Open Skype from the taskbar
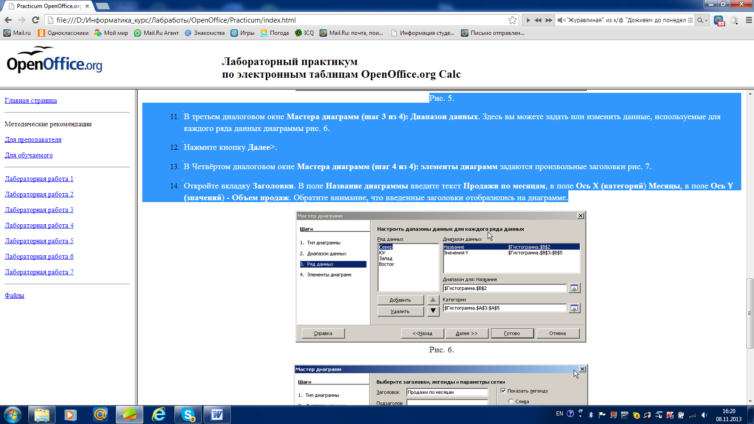 (188, 415)
